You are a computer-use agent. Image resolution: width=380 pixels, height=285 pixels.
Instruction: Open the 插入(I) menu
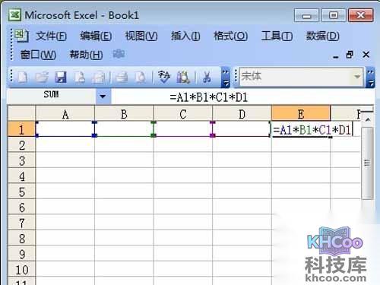185,36
